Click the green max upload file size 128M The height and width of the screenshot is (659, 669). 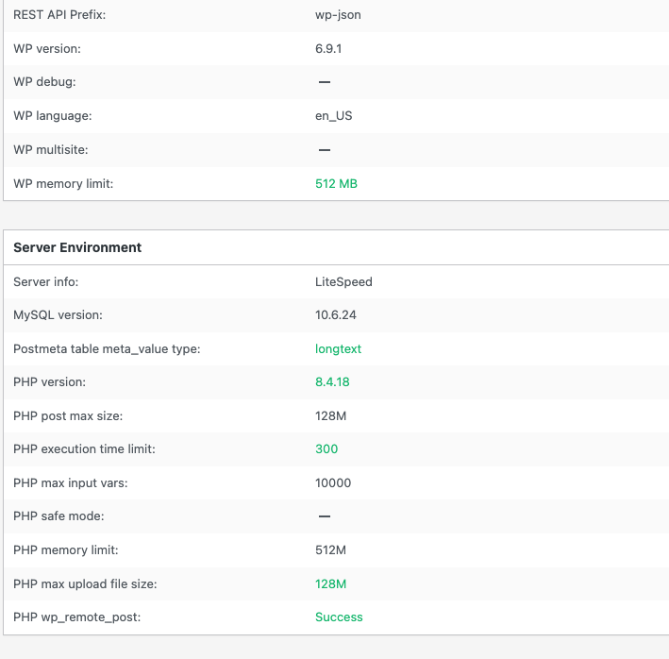coord(331,584)
